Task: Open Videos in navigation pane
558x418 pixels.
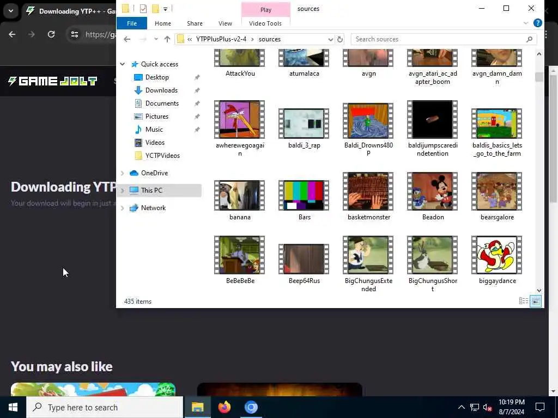Action: [x=155, y=143]
